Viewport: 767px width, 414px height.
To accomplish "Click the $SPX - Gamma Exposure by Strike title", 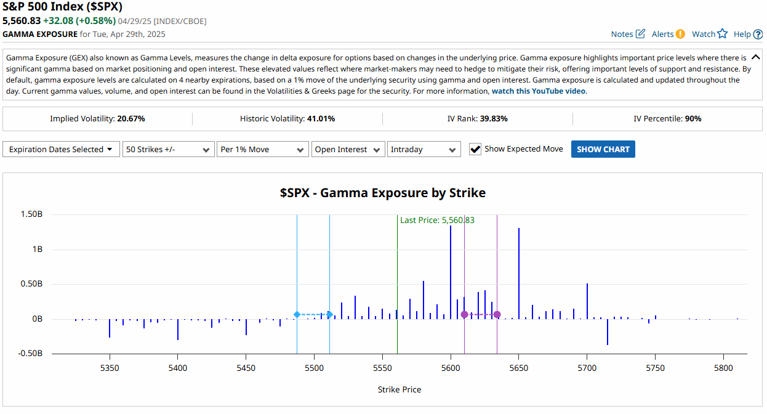I will click(x=383, y=193).
